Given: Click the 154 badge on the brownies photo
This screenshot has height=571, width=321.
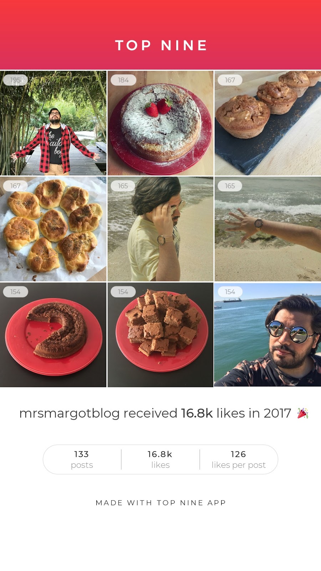Looking at the screenshot, I should click(x=123, y=292).
